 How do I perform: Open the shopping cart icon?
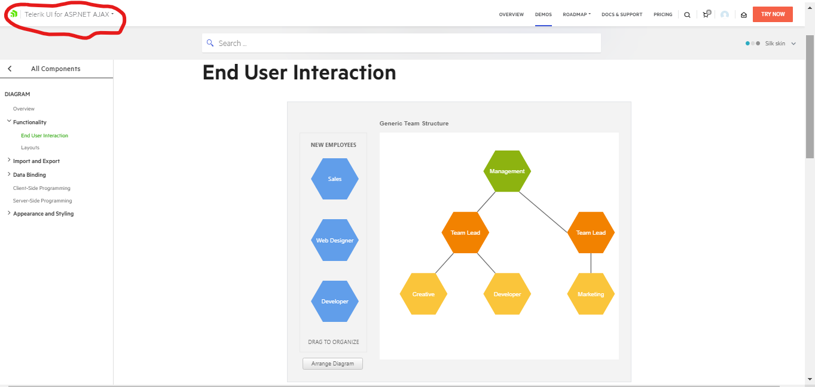tap(706, 15)
